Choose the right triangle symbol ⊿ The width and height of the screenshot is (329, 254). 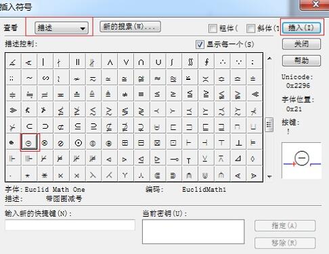pos(238,158)
